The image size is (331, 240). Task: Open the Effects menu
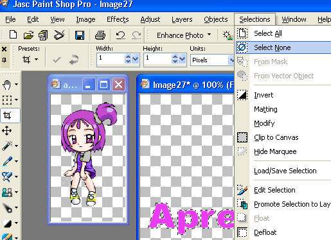point(118,19)
